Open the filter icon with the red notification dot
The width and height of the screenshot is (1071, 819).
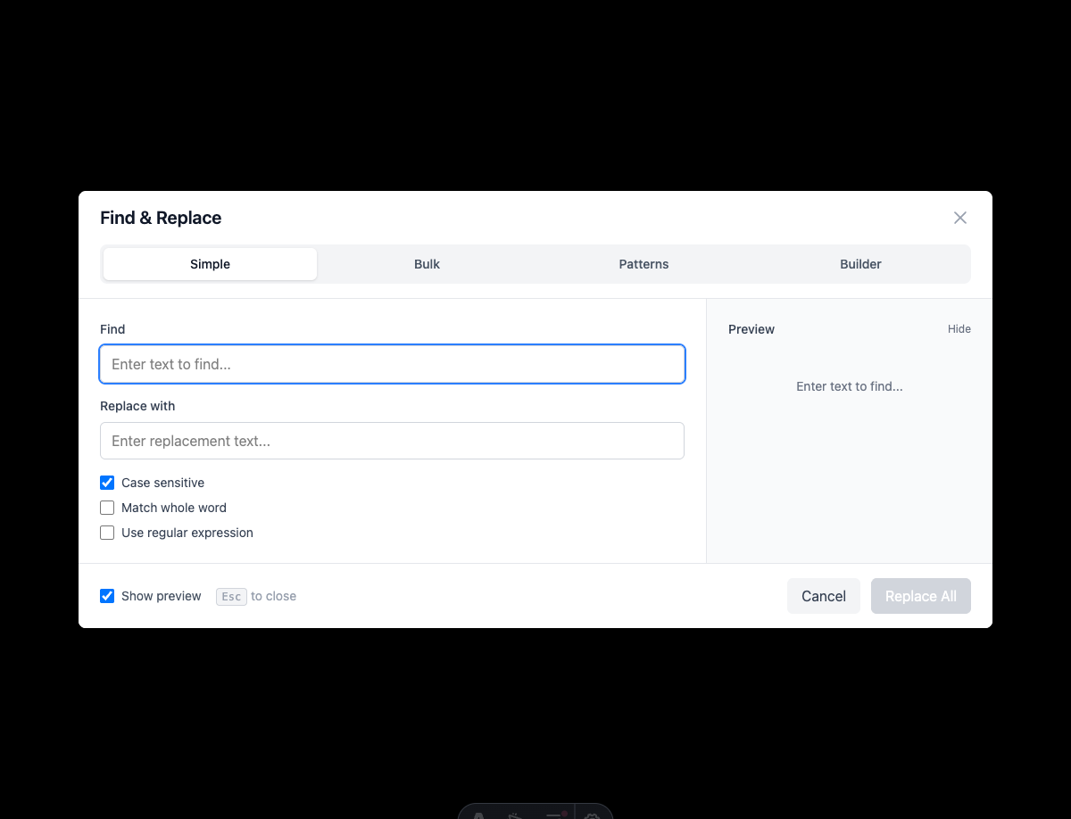coord(555,815)
